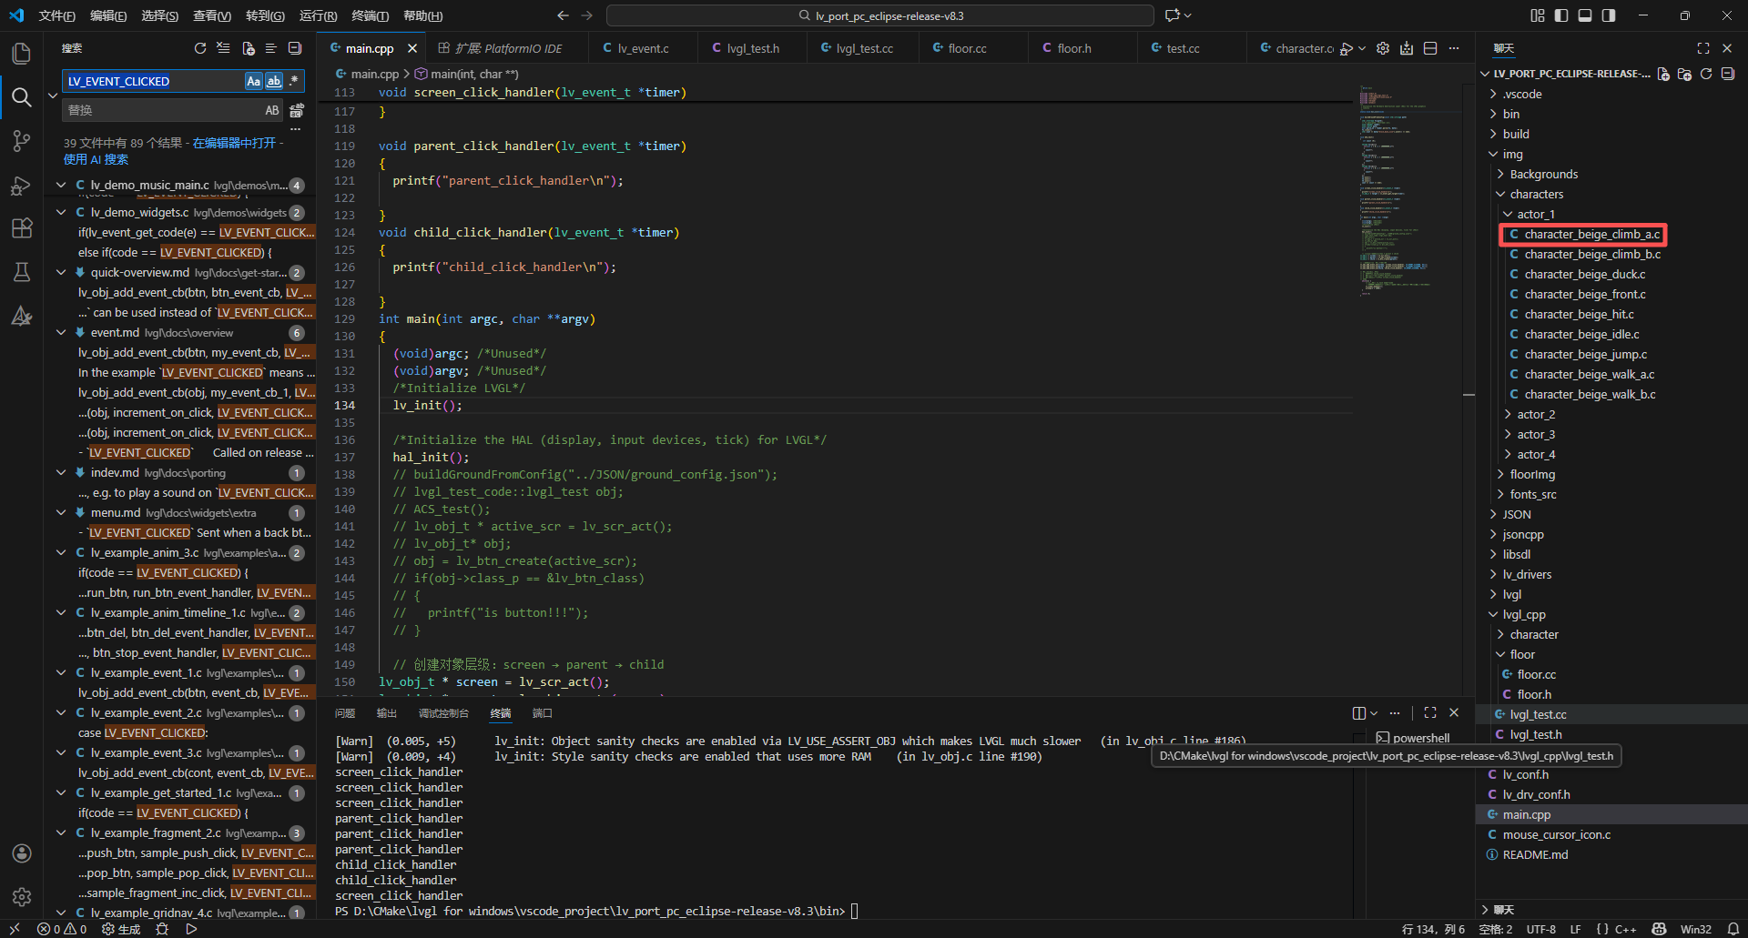1748x938 pixels.
Task: Create new file in explorer header
Action: 1663,74
